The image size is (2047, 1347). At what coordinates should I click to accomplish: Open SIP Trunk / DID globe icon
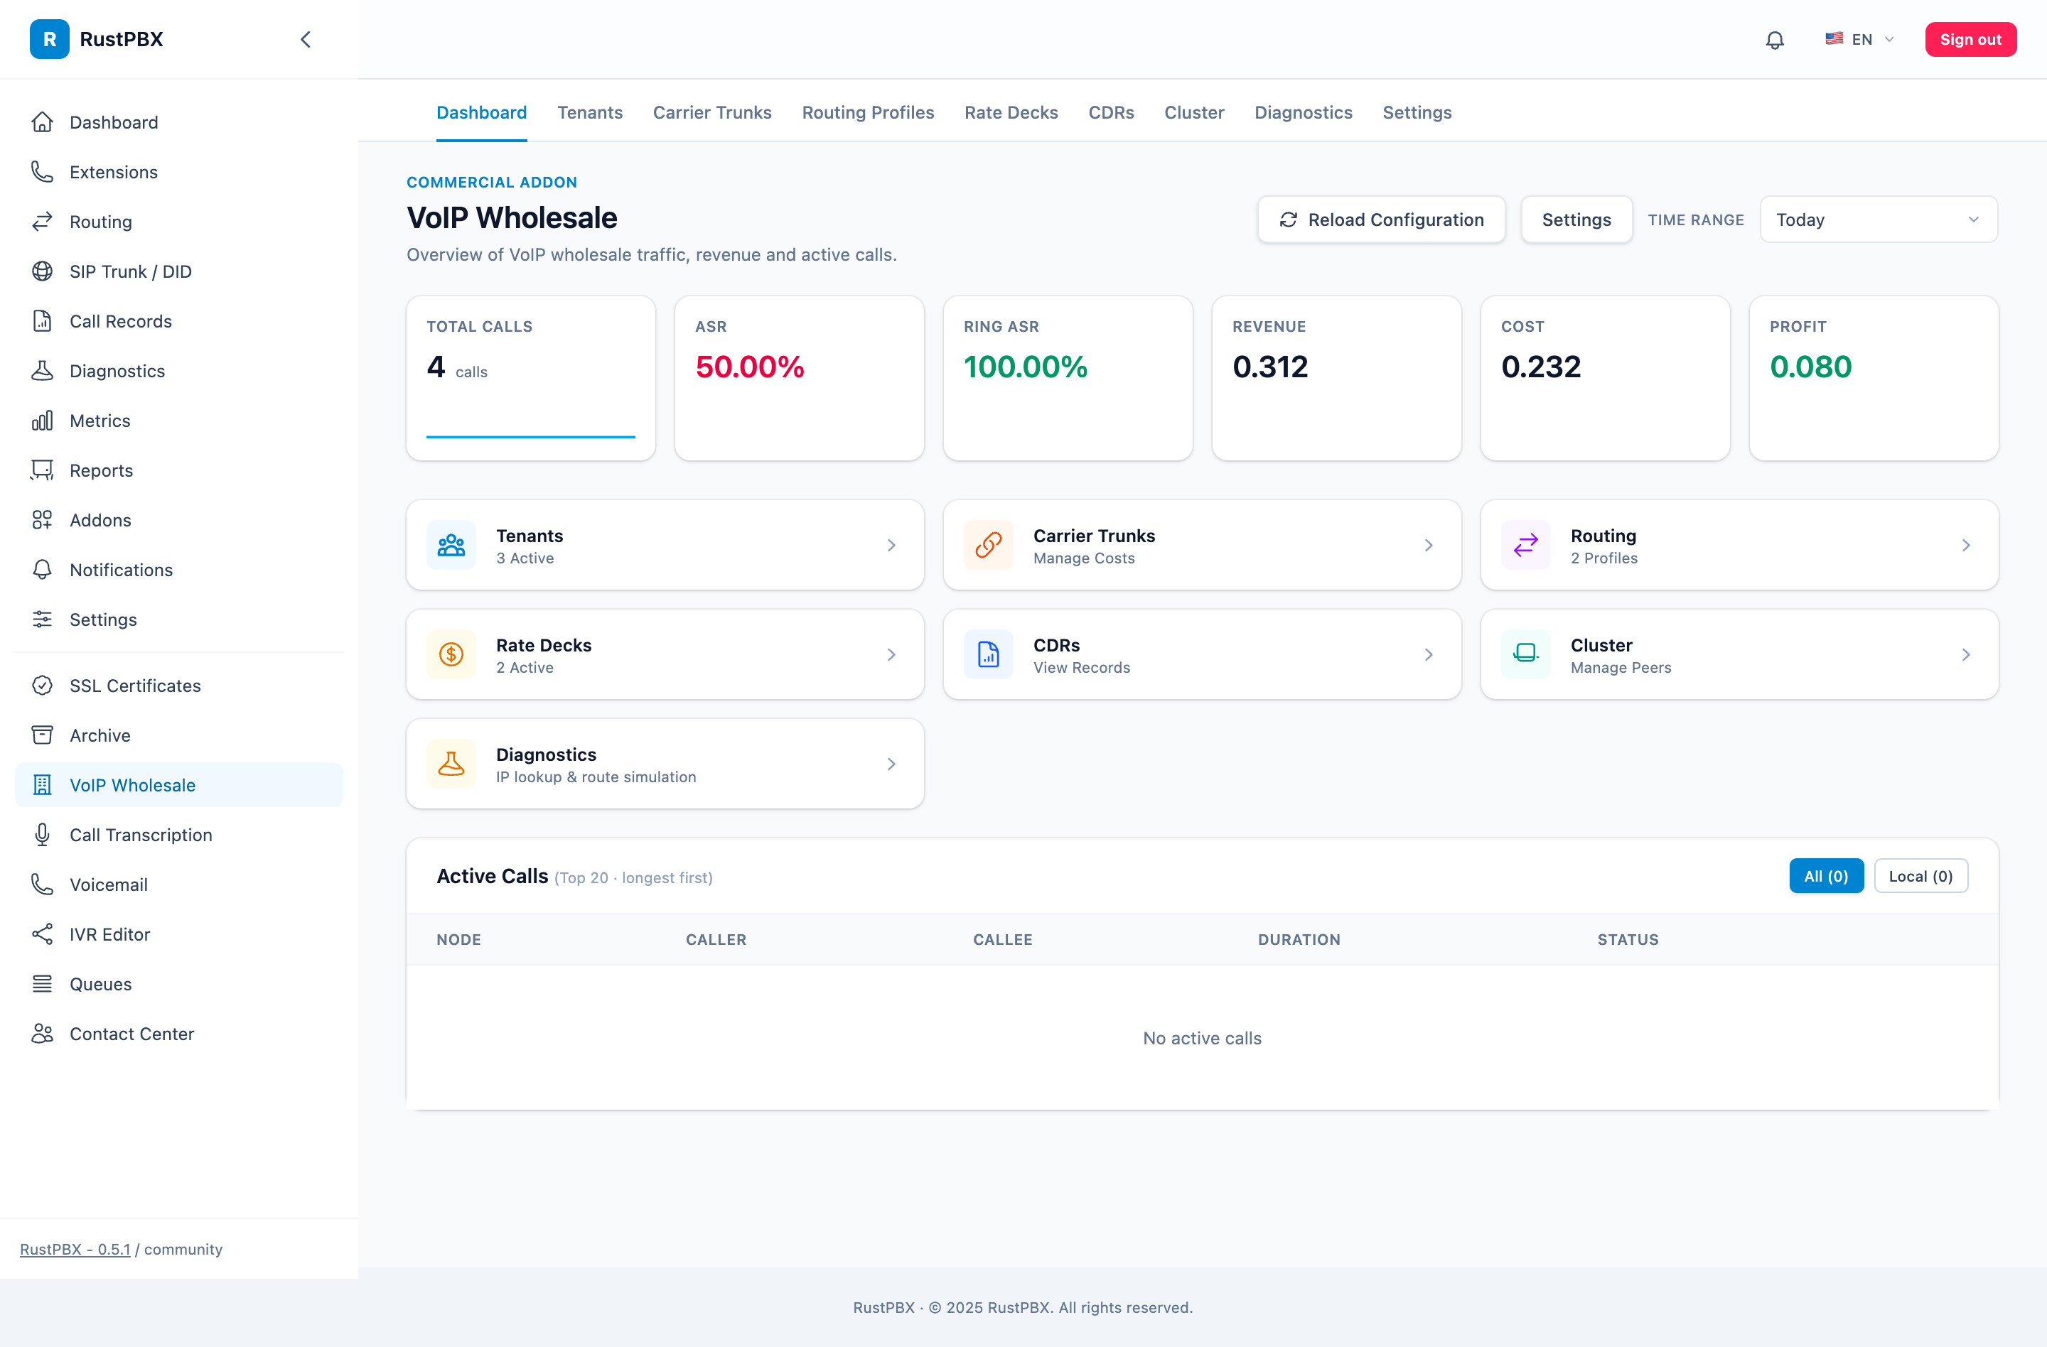pyautogui.click(x=42, y=271)
